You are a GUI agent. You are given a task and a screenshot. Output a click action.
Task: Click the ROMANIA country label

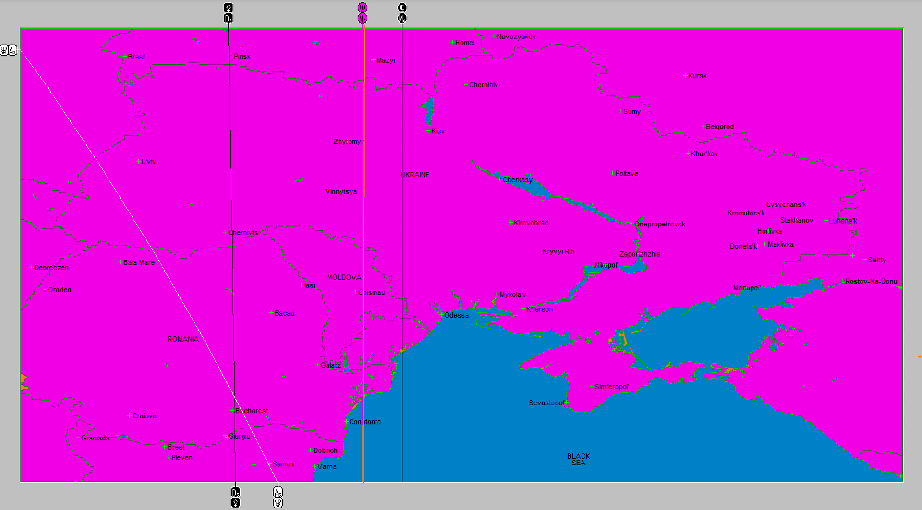[183, 339]
